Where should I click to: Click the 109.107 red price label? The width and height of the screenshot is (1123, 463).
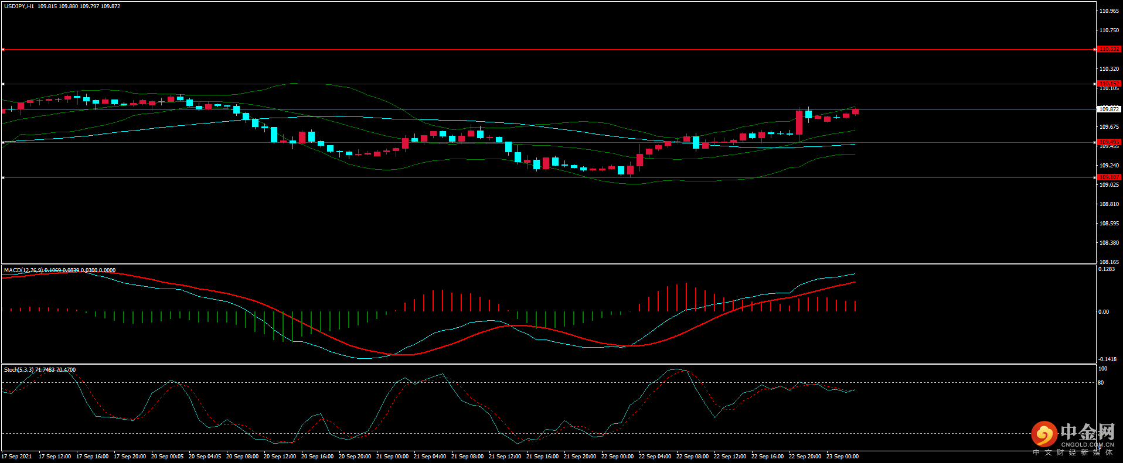click(1108, 177)
